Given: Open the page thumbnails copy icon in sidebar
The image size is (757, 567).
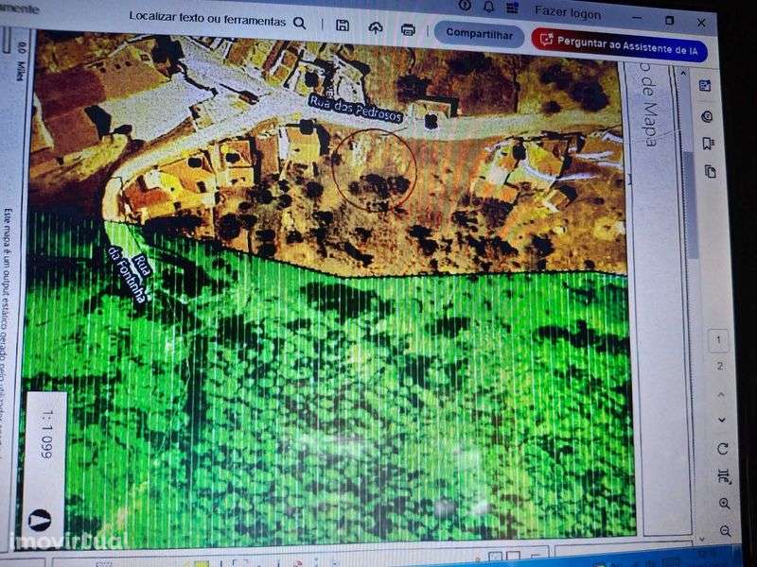Looking at the screenshot, I should tap(711, 172).
